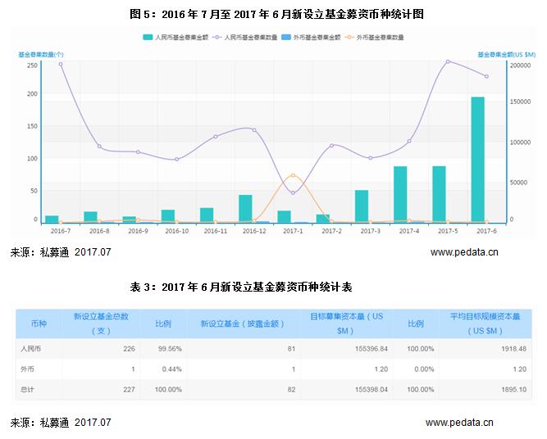Click the teal bar for 2017-4
Image resolution: width=547 pixels, height=439 pixels.
400,194
